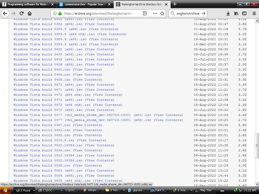Download Windows Vista build 5520.16384.iso
Screen dimensions: 259x194
(48, 145)
